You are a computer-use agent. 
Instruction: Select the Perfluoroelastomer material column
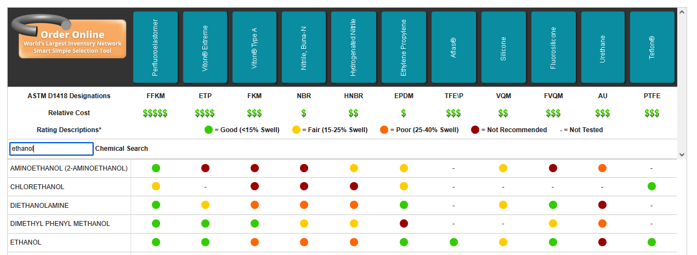(x=156, y=47)
